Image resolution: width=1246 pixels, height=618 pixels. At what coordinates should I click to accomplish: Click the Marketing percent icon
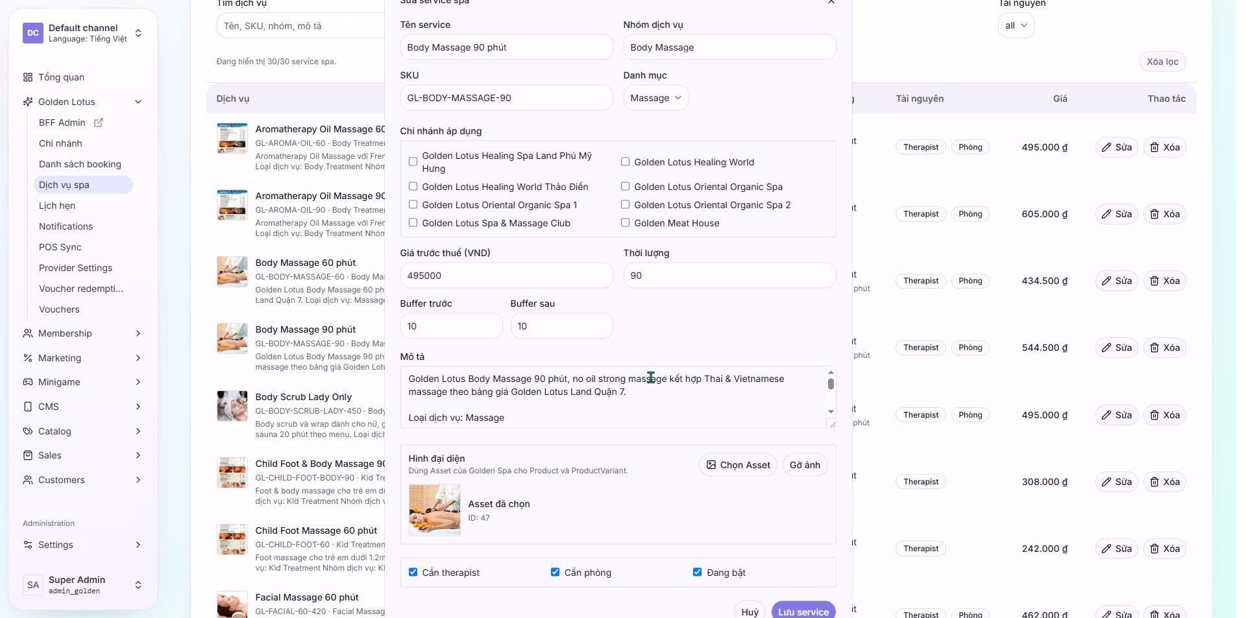[x=28, y=358]
